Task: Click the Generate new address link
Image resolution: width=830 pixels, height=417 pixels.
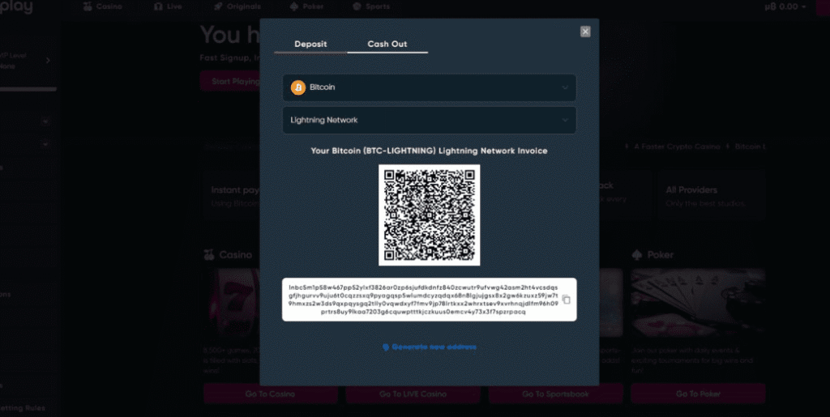Action: [x=430, y=347]
